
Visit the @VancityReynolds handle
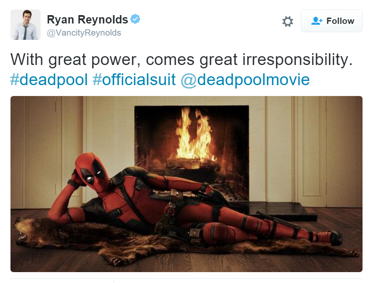pyautogui.click(x=84, y=33)
